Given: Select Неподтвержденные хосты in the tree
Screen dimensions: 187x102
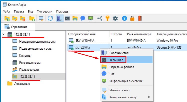Looking at the screenshot, I should point(37,42).
